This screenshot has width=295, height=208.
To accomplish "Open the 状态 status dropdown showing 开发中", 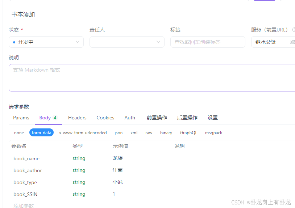I will click(x=46, y=42).
